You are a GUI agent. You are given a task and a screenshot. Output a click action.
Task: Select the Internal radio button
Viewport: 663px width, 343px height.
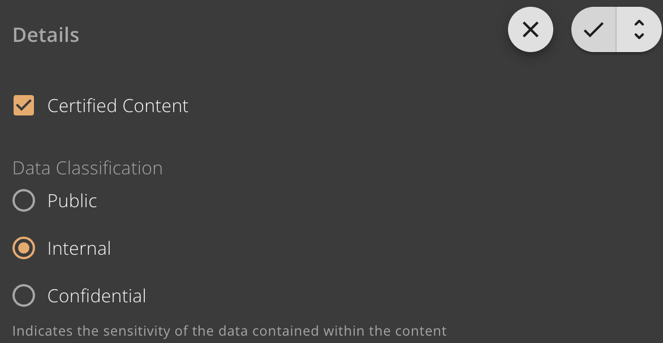pos(24,248)
